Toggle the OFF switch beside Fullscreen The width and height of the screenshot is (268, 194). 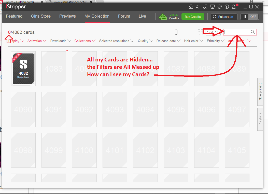point(250,17)
